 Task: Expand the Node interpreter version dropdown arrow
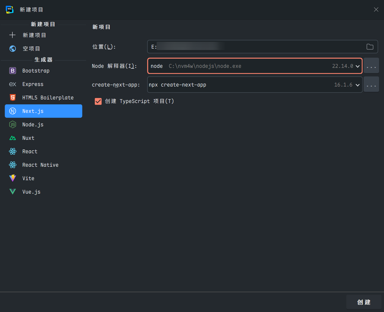tap(358, 66)
